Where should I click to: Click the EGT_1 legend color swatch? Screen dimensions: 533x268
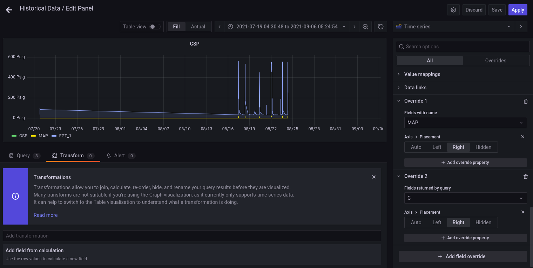tap(54, 136)
